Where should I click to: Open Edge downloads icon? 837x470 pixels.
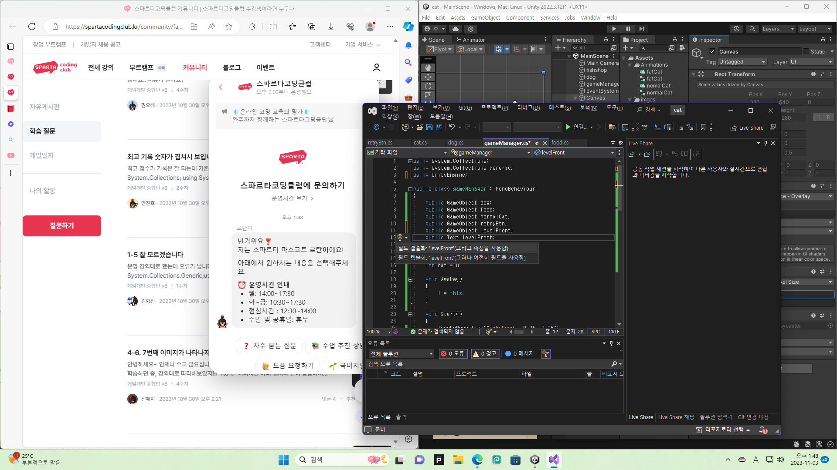pos(331,27)
